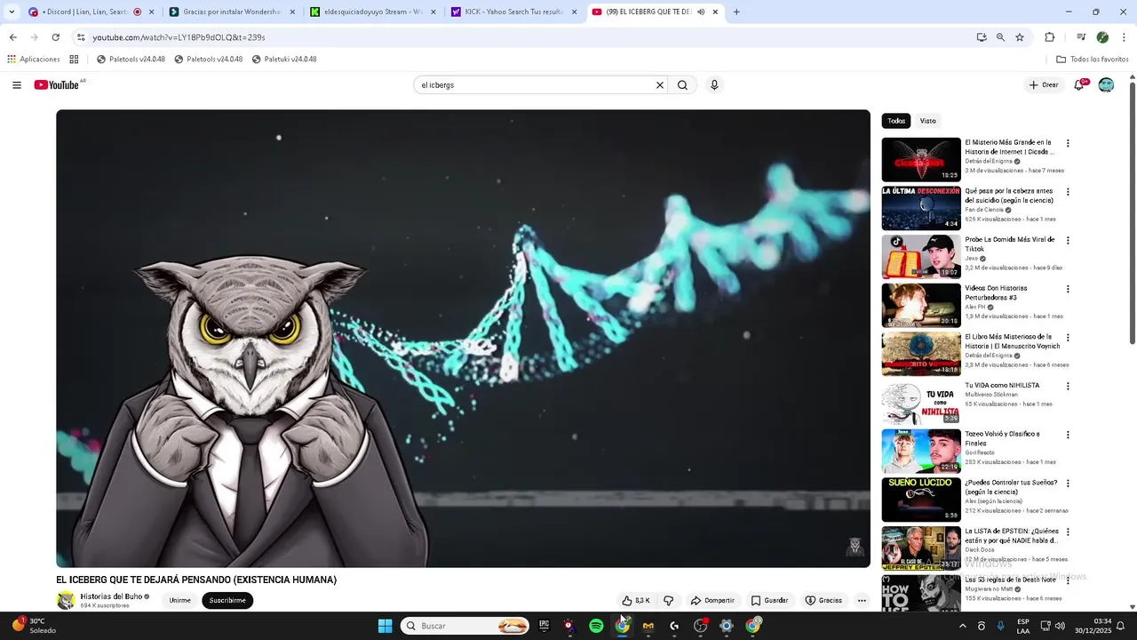Reload the page in Chrome

click(55, 37)
